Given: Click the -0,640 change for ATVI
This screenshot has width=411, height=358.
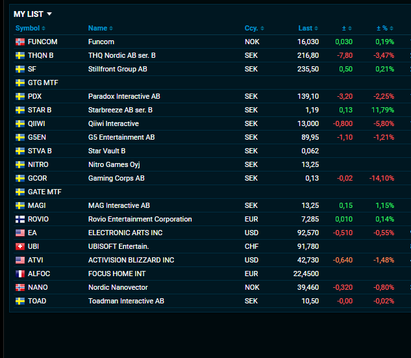Looking at the screenshot, I should click(x=343, y=260).
